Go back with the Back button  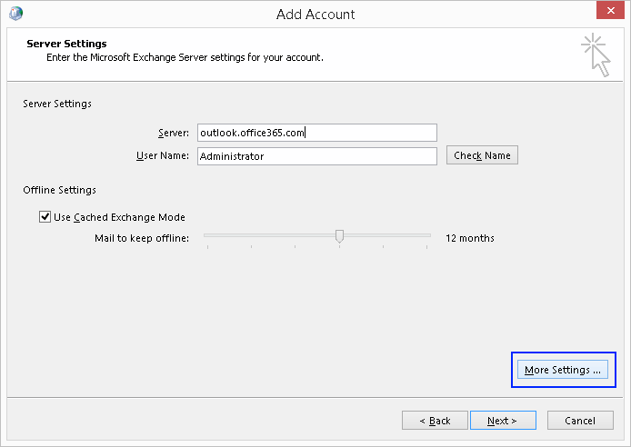[435, 421]
